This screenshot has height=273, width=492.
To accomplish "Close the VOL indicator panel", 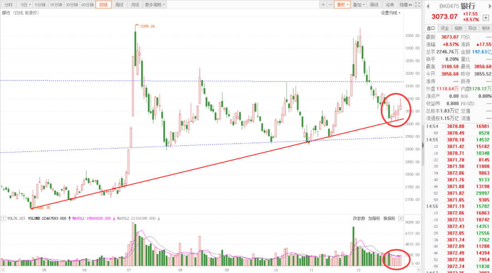I will [400, 219].
